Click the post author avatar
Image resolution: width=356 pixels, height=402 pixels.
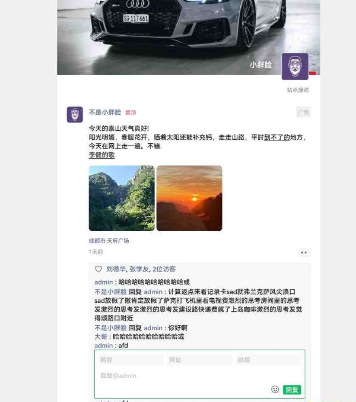(75, 115)
